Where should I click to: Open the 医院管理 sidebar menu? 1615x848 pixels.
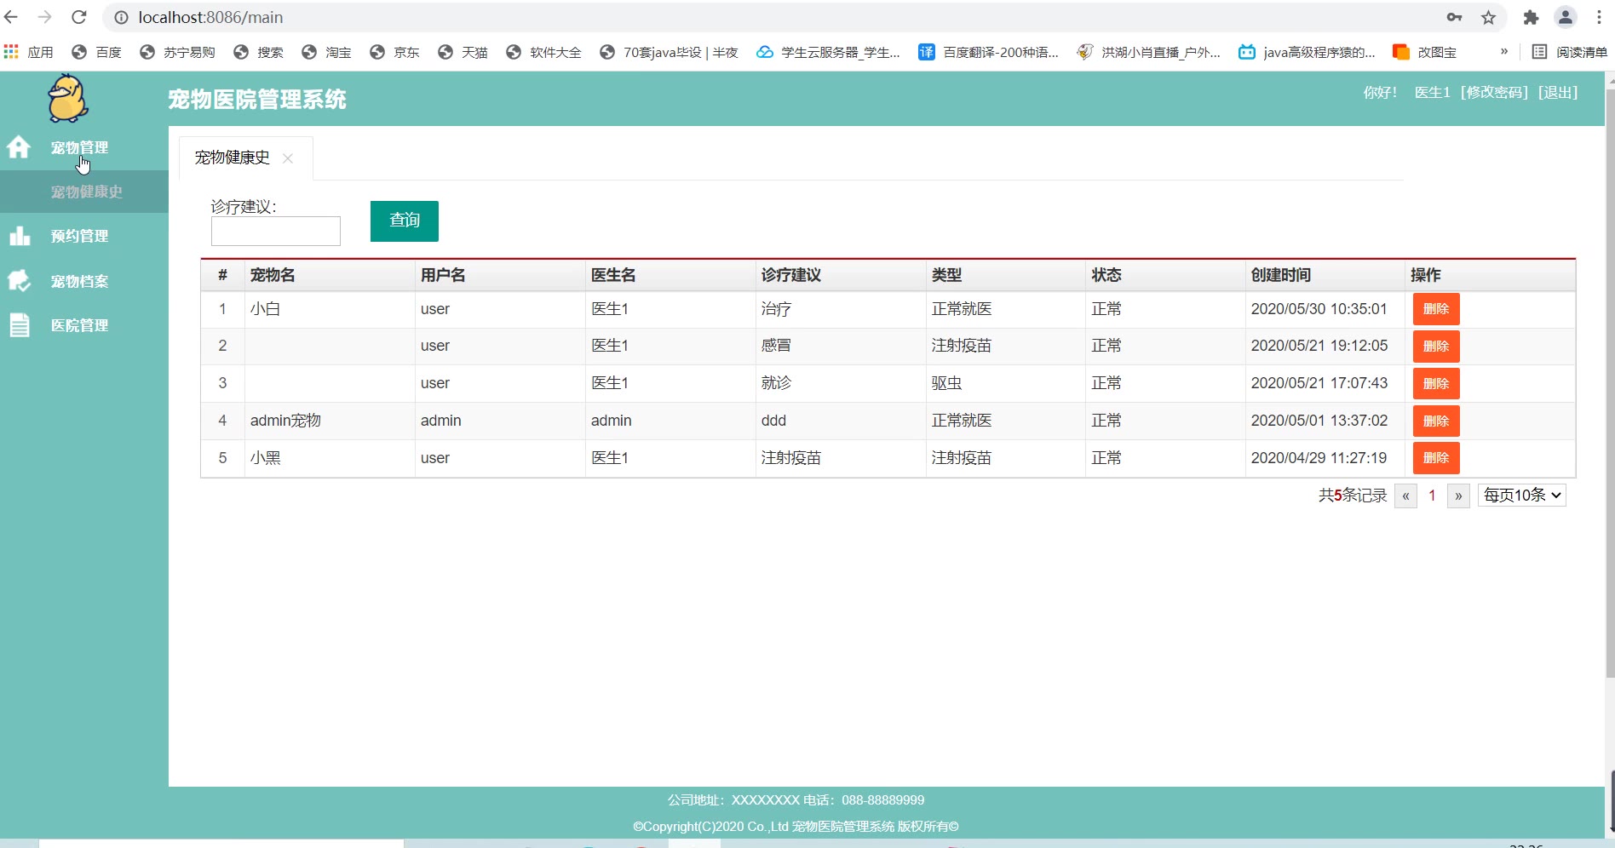(79, 325)
